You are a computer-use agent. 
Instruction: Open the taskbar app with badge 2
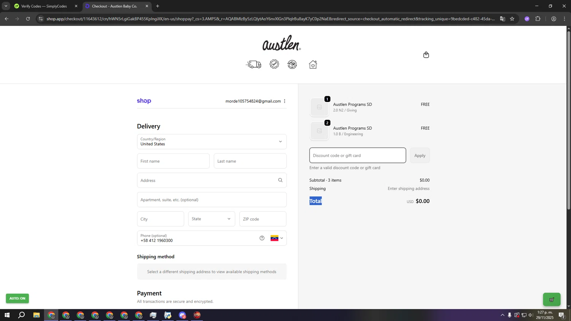(182, 315)
